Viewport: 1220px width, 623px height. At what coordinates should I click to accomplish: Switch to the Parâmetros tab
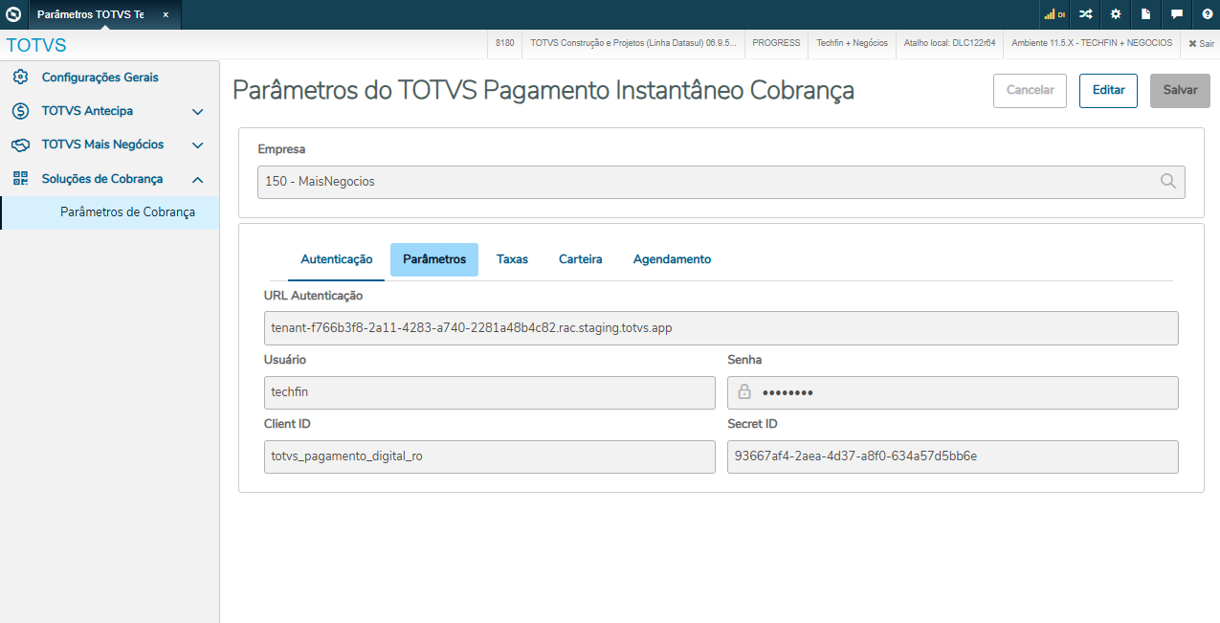tap(434, 259)
